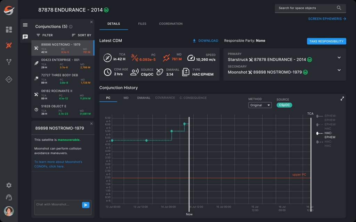This screenshot has height=222, width=356.
Task: Expand the Secondary NOSTROMO-1979 details
Action: point(339,70)
